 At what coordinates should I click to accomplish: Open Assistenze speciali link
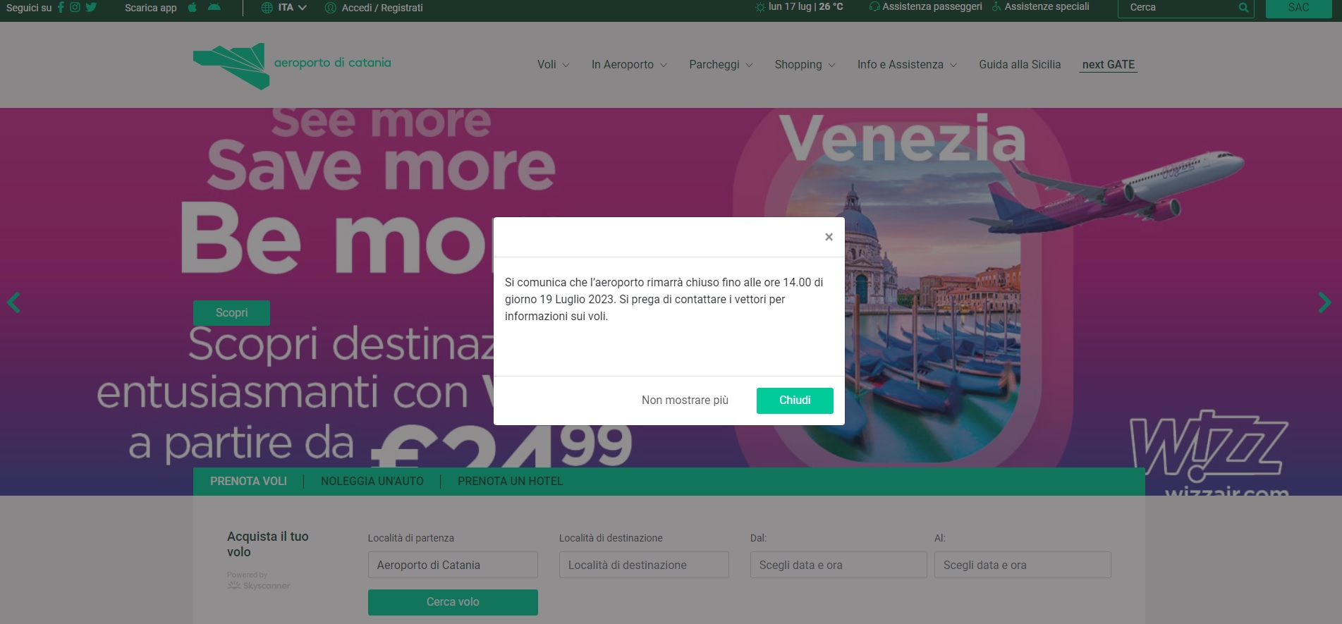click(1040, 7)
